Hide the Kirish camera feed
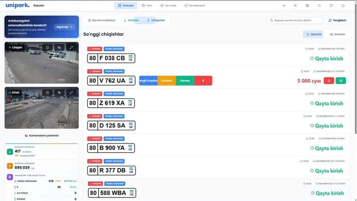 59,92
